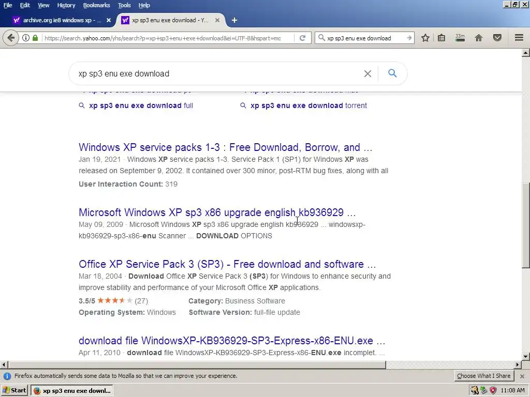Click Category: Business Software text
The width and height of the screenshot is (530, 397).
click(237, 301)
